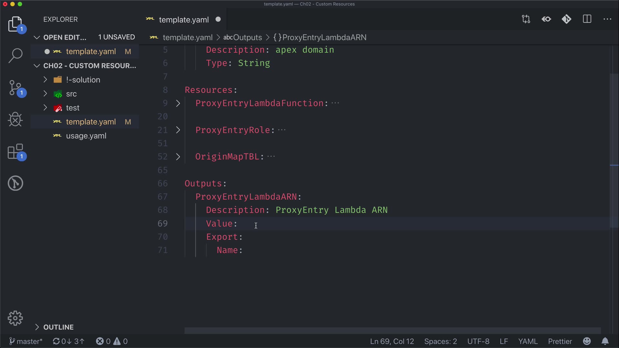Open the Manage gear settings icon
The height and width of the screenshot is (348, 619).
(15, 318)
